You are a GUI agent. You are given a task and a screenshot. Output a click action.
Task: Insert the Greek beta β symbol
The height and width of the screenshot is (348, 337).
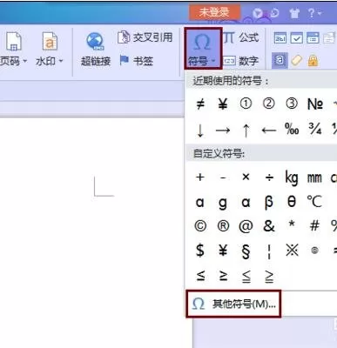[x=269, y=203]
